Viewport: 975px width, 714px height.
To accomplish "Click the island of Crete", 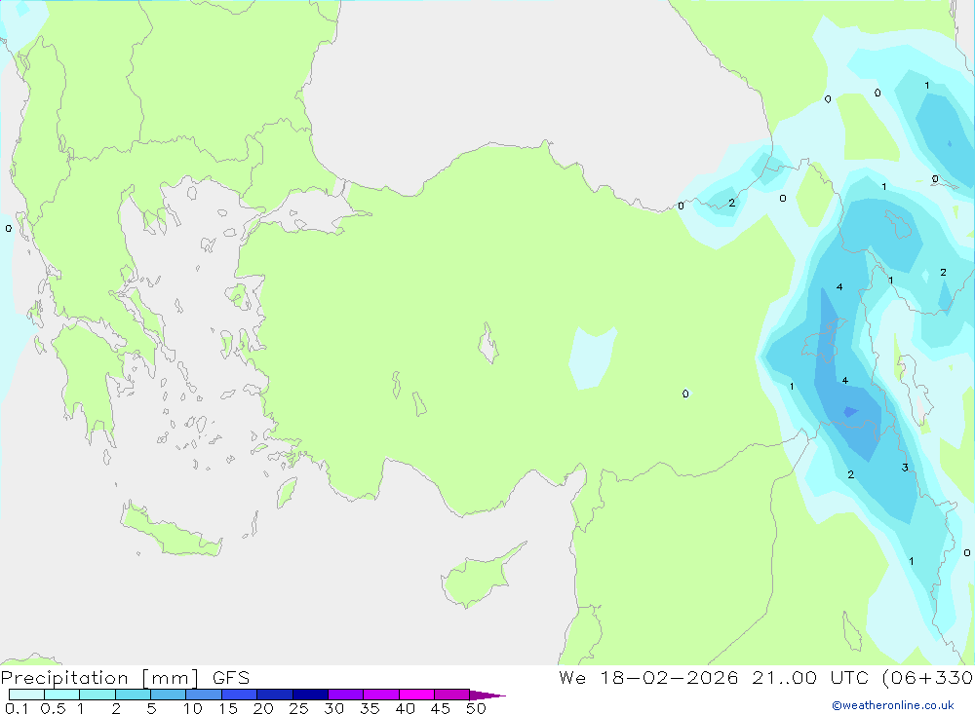I will click(169, 531).
